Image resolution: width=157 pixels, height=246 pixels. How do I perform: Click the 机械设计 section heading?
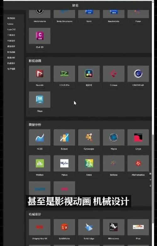(x=35, y=214)
